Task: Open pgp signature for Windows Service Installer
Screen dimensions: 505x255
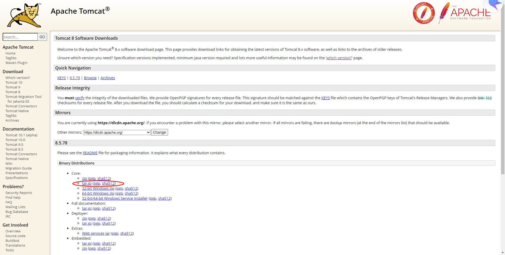Action: coord(153,198)
